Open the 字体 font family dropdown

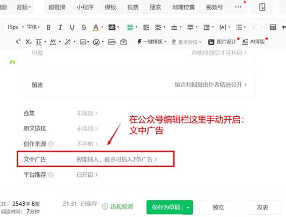tap(33, 27)
